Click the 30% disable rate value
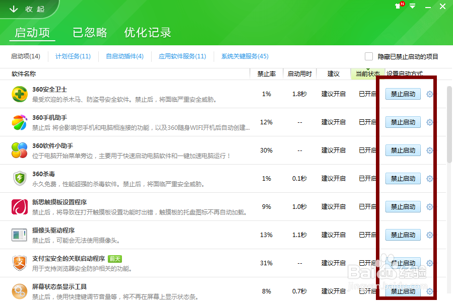This screenshot has height=302, width=453. click(266, 150)
